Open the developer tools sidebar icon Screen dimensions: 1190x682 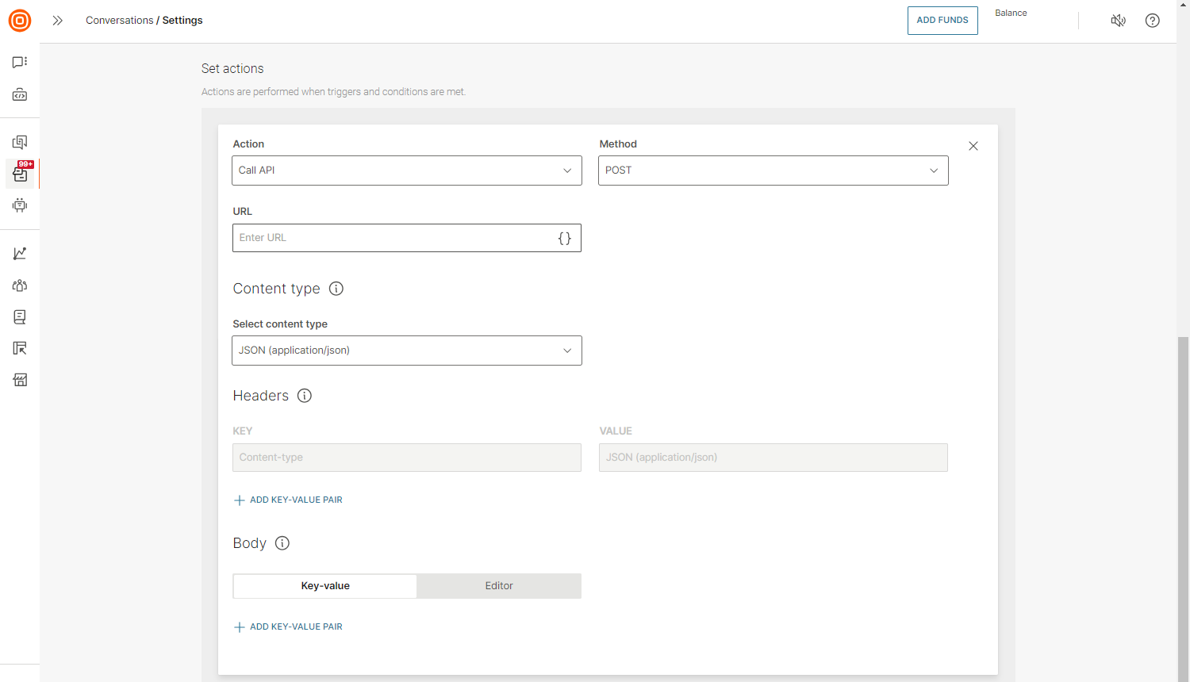[x=19, y=94]
